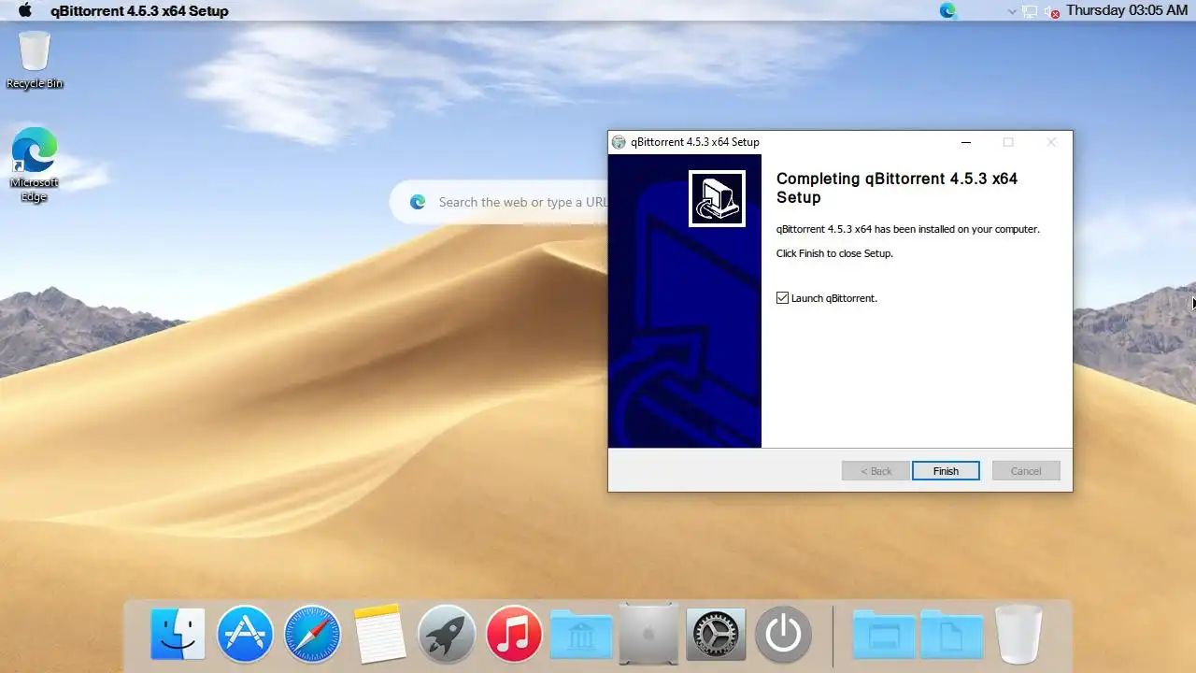The image size is (1196, 673).
Task: Open the Music app in dock
Action: pos(514,635)
